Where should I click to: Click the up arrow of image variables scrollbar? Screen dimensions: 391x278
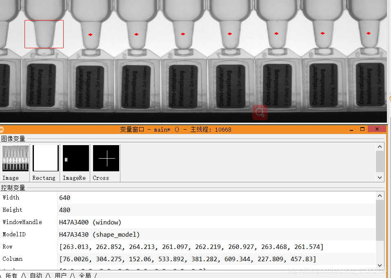click(380, 147)
